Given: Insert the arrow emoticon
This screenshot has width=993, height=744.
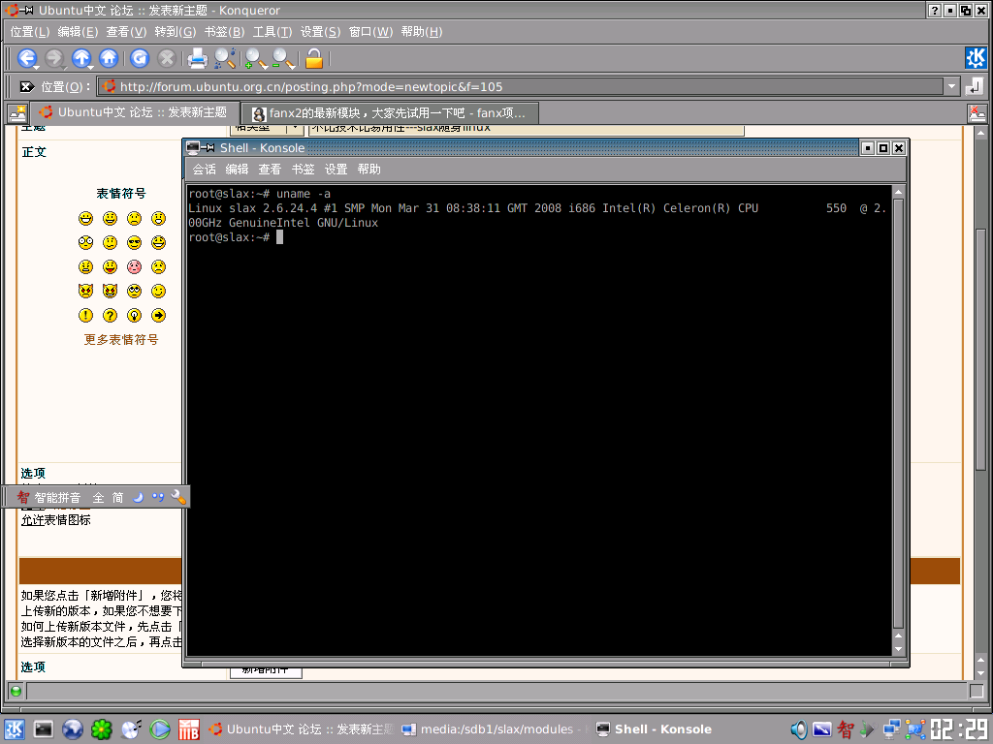Looking at the screenshot, I should click(x=158, y=315).
